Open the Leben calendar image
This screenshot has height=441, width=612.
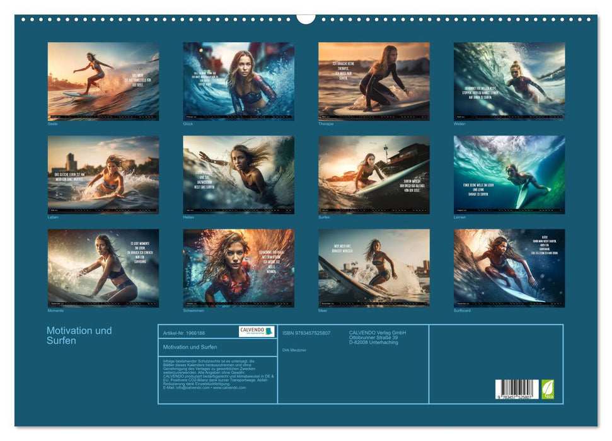(103, 175)
